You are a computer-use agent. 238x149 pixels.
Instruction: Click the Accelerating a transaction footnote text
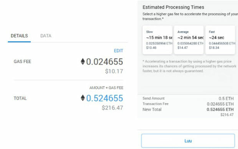tap(189, 66)
